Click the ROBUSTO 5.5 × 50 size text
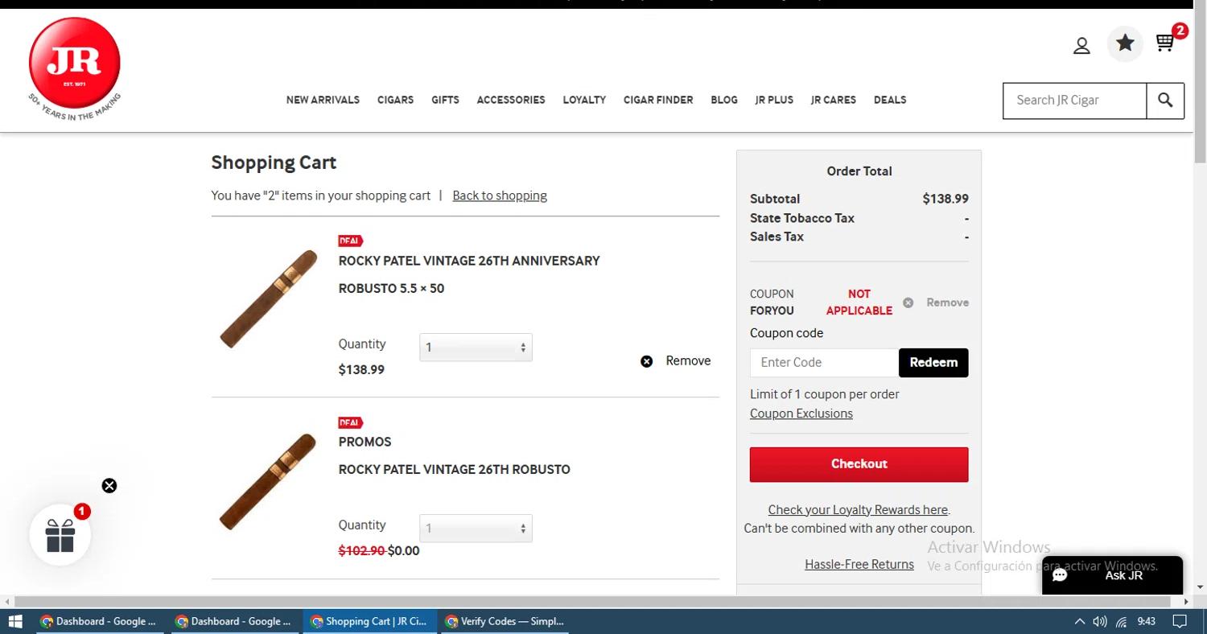The image size is (1207, 634). coord(391,288)
